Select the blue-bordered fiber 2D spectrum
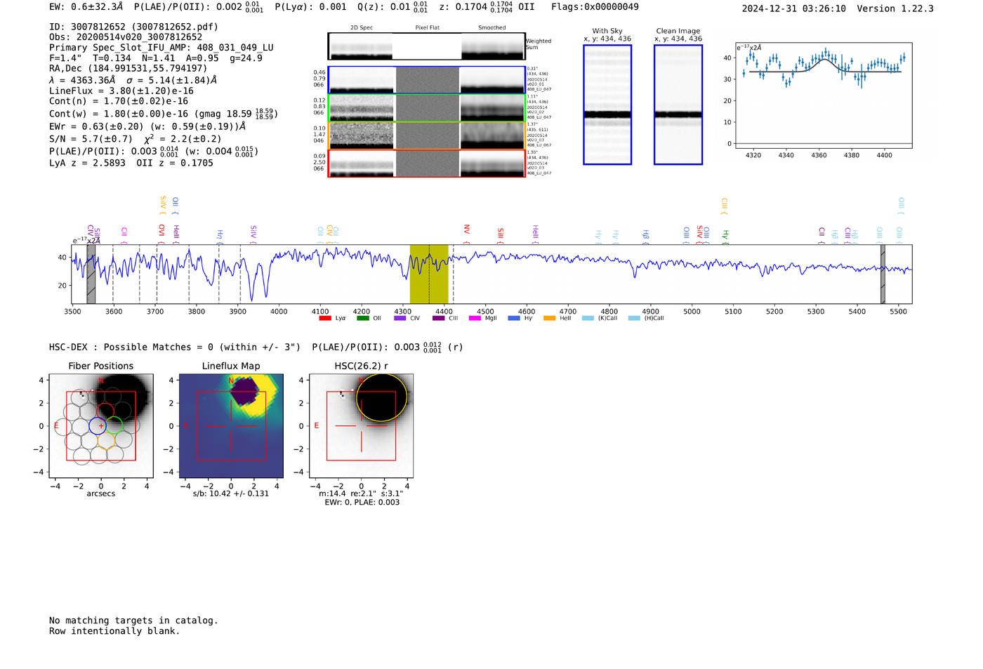 tap(426, 80)
